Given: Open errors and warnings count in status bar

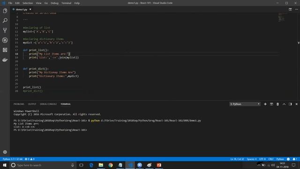Looking at the screenshot, I should [x=30, y=159].
